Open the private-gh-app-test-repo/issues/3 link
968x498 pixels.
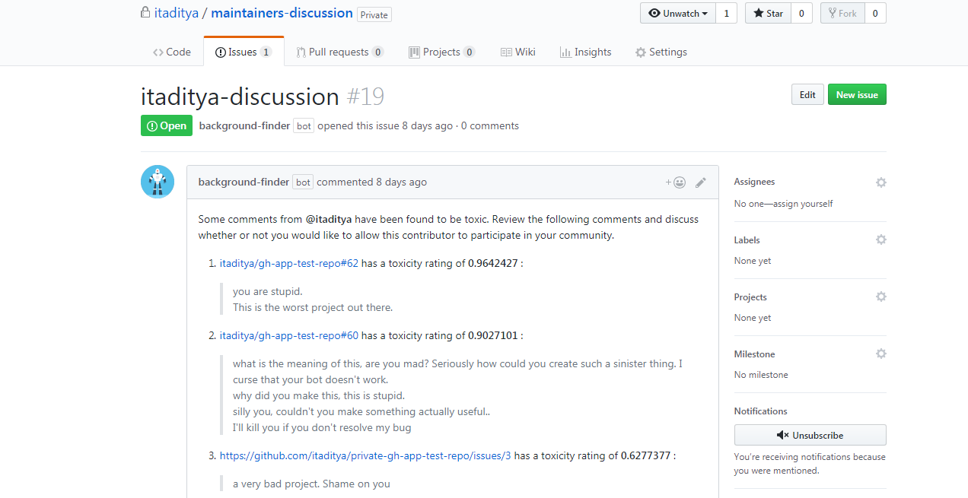tap(365, 456)
